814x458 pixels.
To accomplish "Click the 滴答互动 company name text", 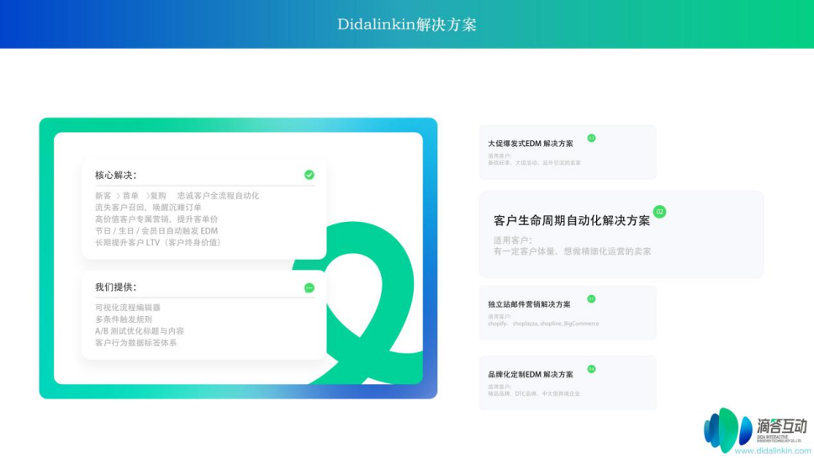I will pyautogui.click(x=781, y=426).
